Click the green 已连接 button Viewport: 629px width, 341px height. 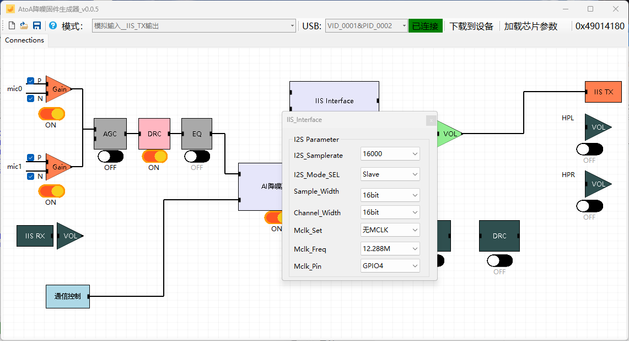[x=425, y=26]
